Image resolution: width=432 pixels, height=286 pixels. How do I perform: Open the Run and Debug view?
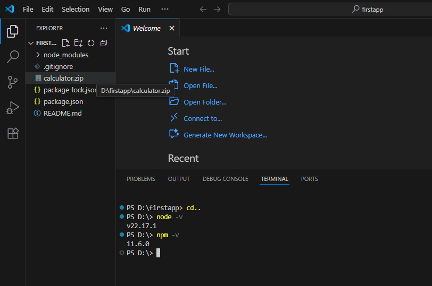pyautogui.click(x=13, y=108)
